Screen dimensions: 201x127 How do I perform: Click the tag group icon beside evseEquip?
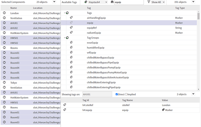(x=71, y=43)
